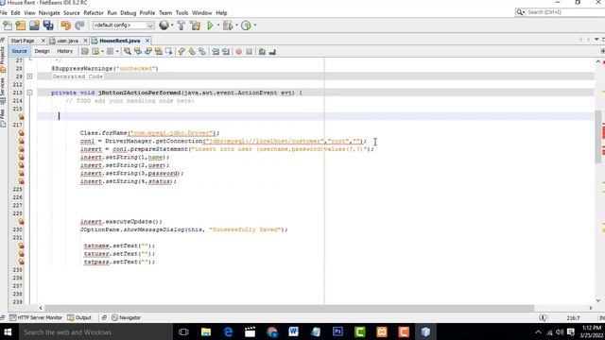The height and width of the screenshot is (340, 605).
Task: Close the HouseRent.java tab
Action: tap(147, 41)
